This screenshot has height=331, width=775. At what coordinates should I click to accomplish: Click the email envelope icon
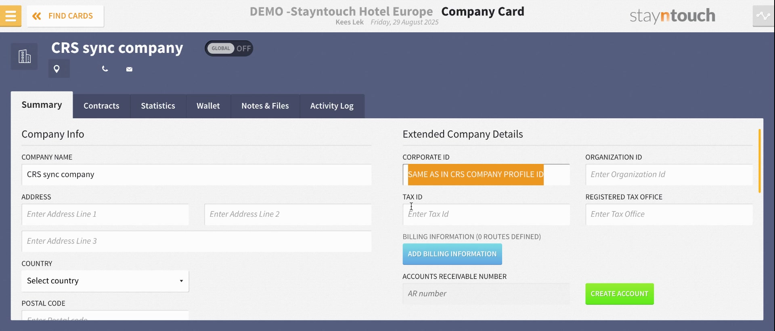129,69
